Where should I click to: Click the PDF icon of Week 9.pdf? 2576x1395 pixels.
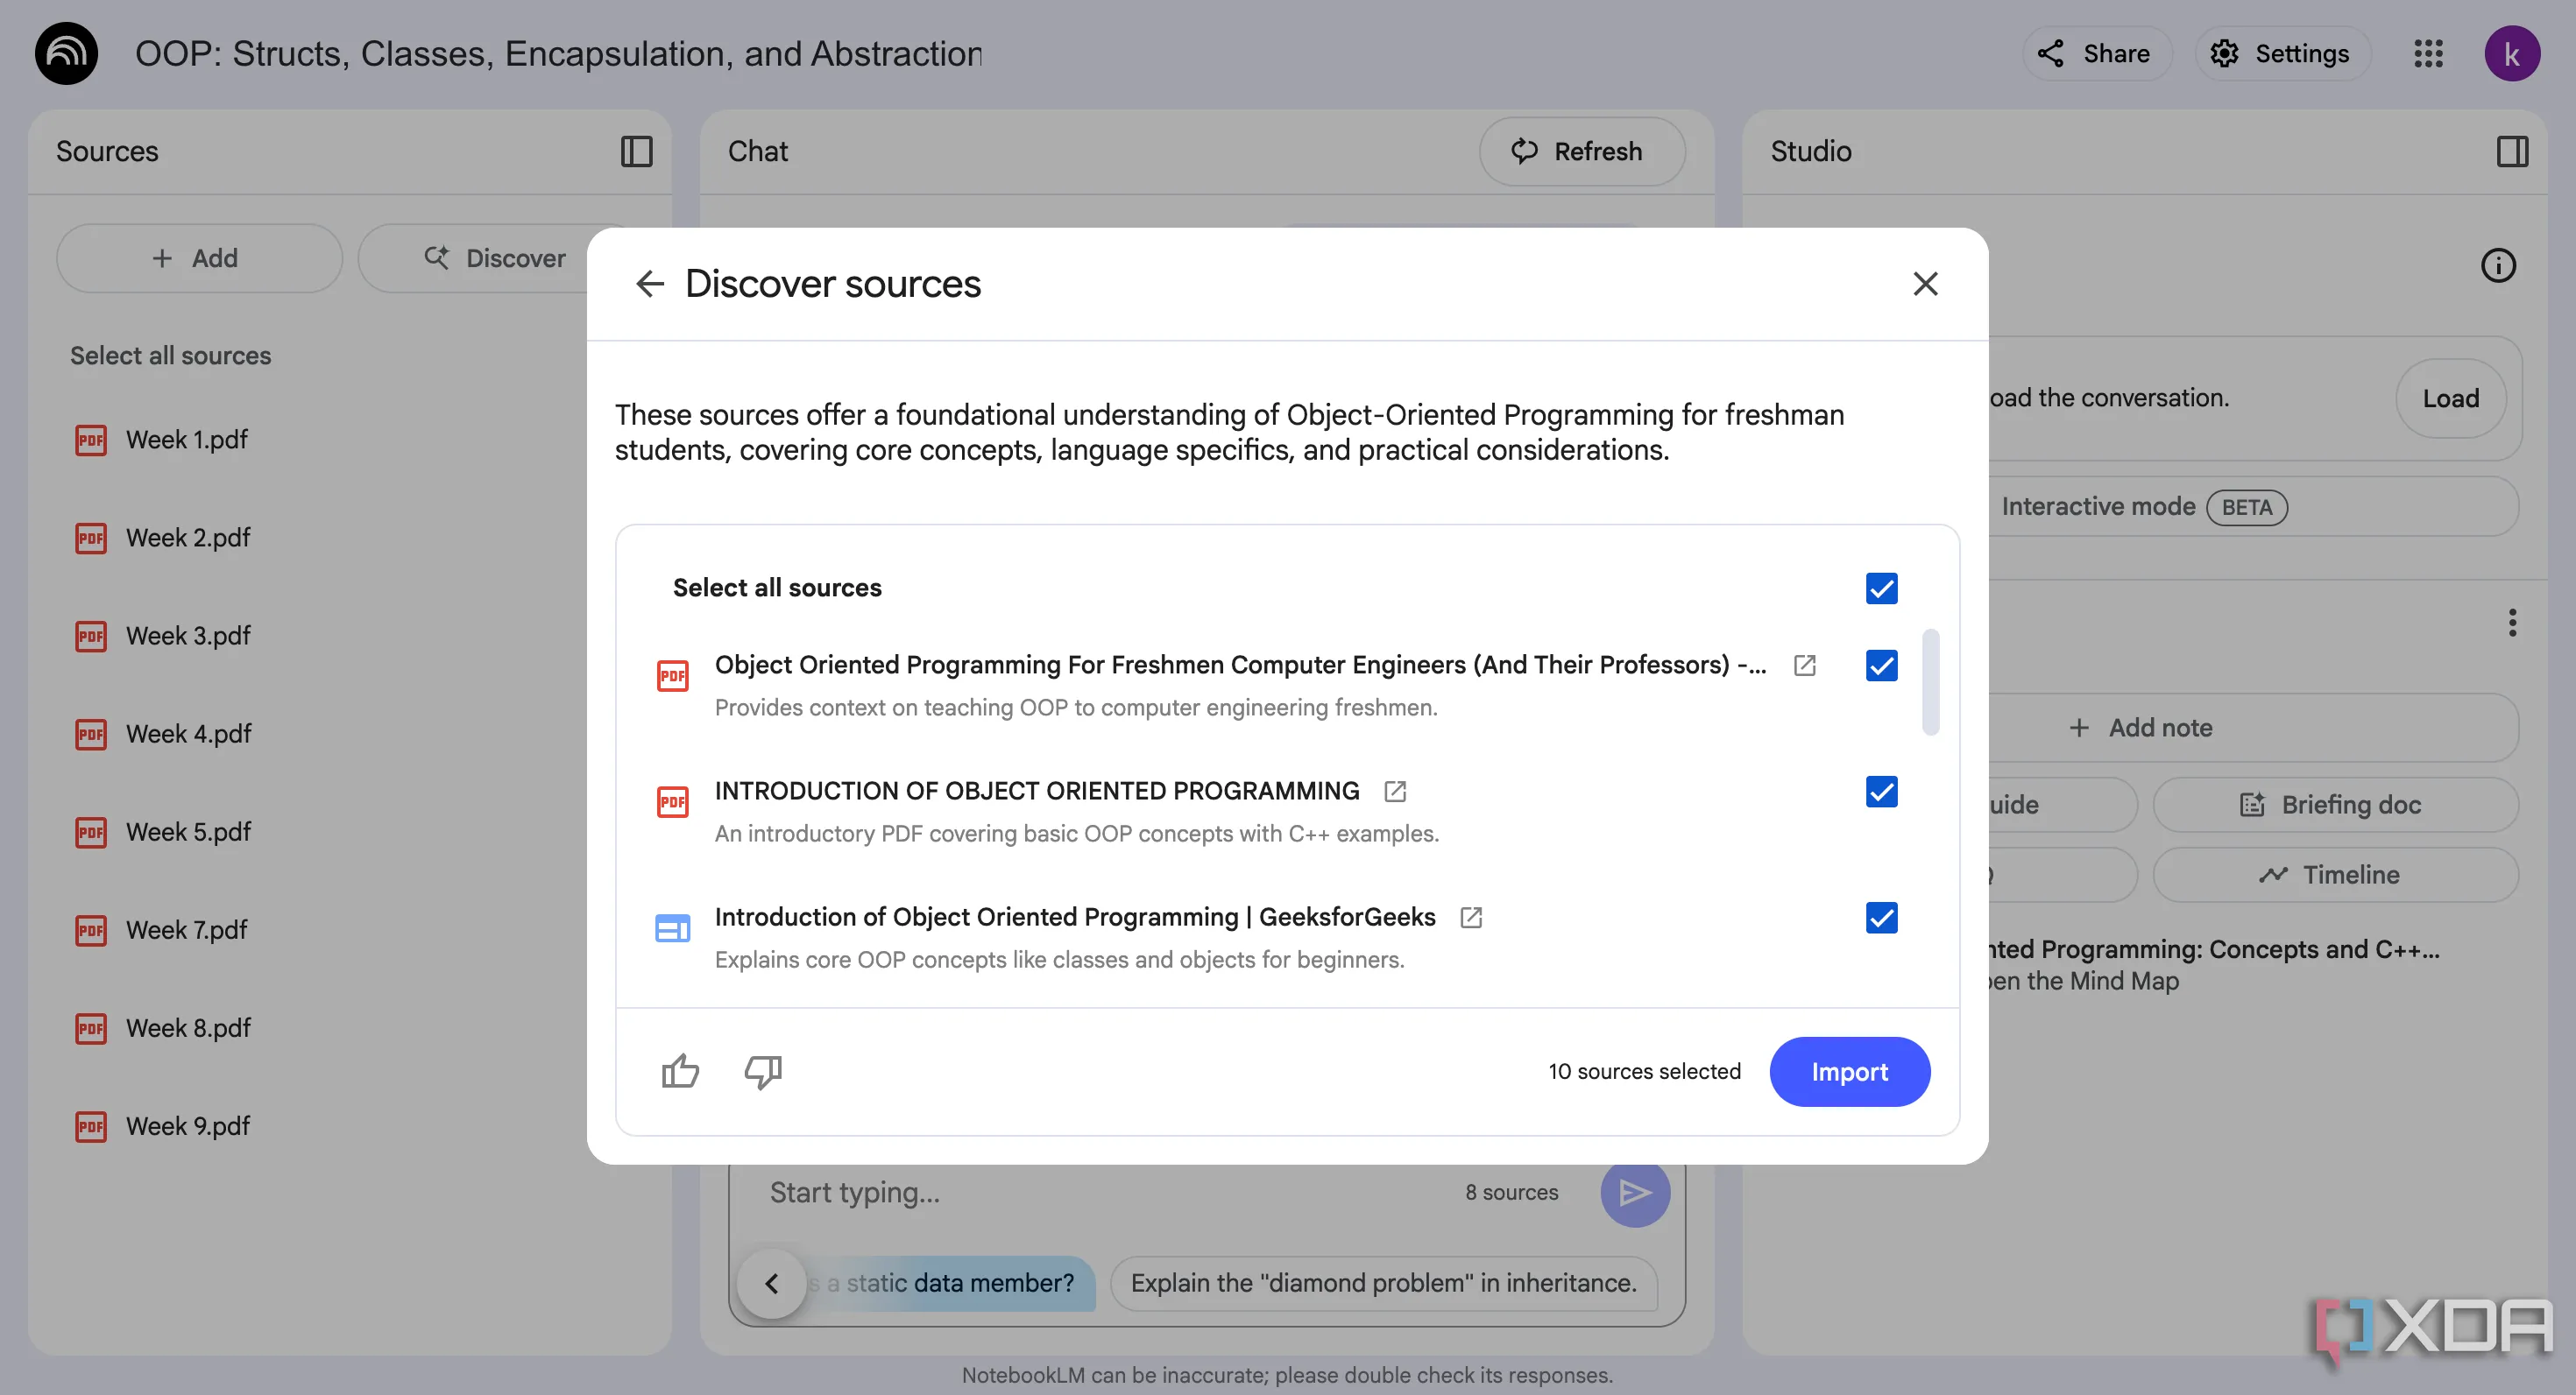tap(91, 1126)
